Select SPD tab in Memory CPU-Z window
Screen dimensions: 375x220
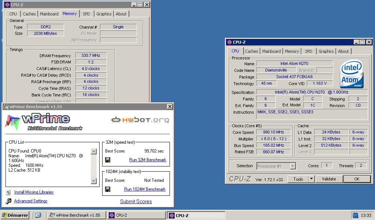(x=86, y=14)
